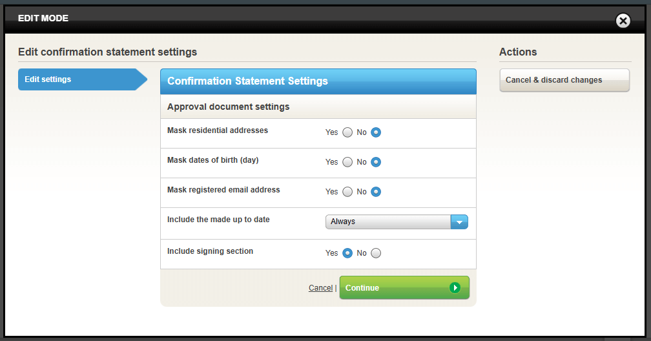This screenshot has width=651, height=341.
Task: Click the Always combo box field
Action: pyautogui.click(x=387, y=222)
